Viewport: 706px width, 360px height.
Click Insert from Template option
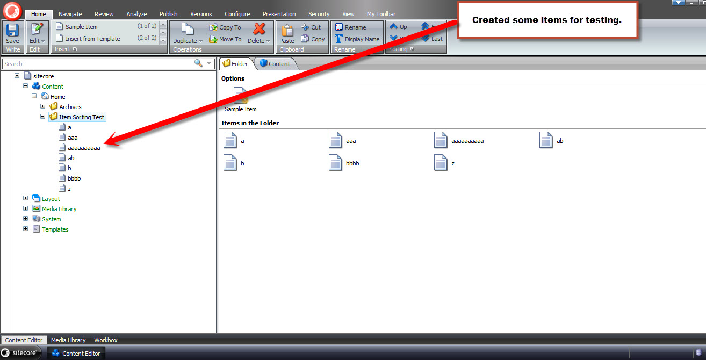coord(92,39)
